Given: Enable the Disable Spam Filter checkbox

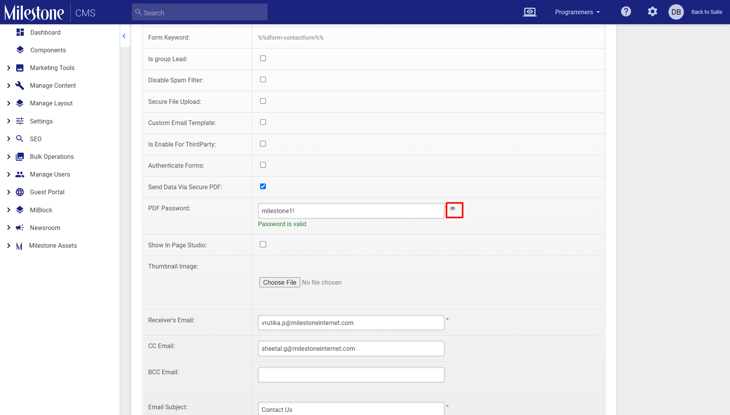Looking at the screenshot, I should [x=263, y=80].
